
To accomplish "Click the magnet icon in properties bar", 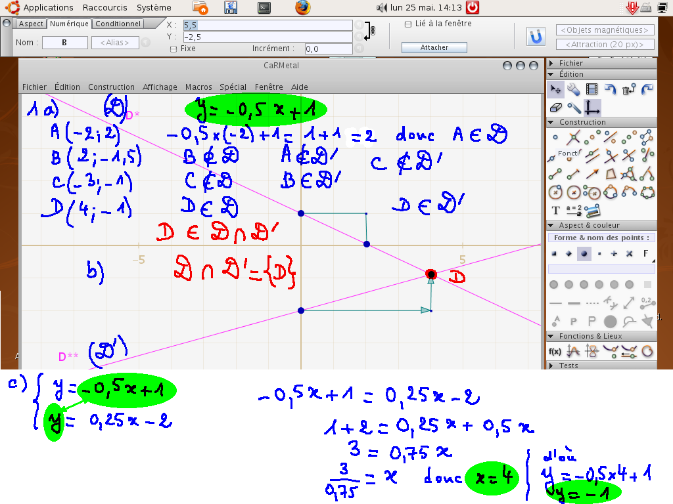I will coord(537,37).
